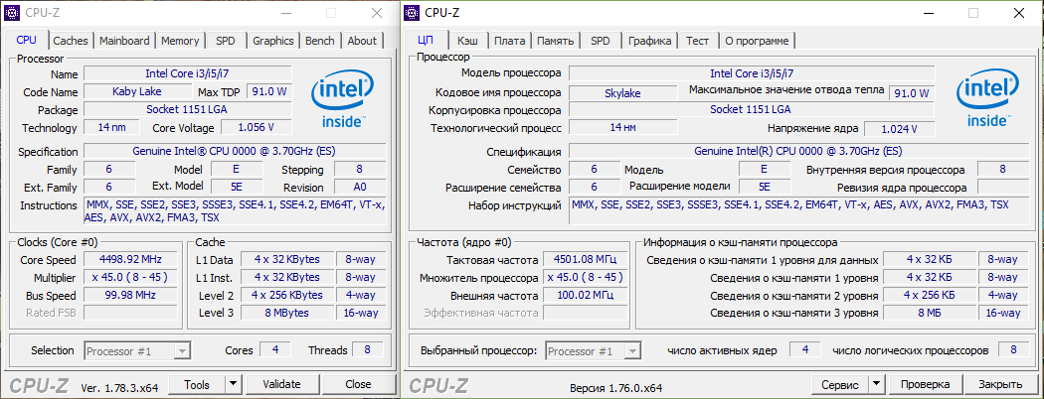Viewport: 1044px width, 399px height.
Task: Open the Graphics tab
Action: click(x=272, y=41)
